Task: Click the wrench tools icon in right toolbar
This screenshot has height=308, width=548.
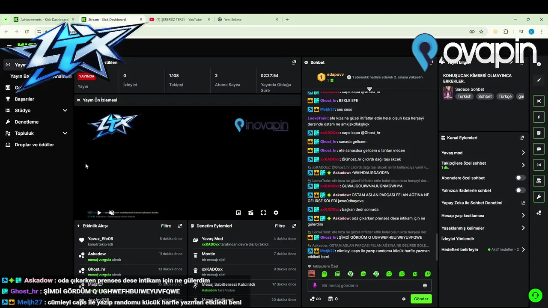Action: (x=539, y=197)
